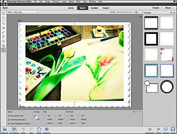Screen dimensions: 177x134
Task: Align layers to Top
Action: [47, 116]
